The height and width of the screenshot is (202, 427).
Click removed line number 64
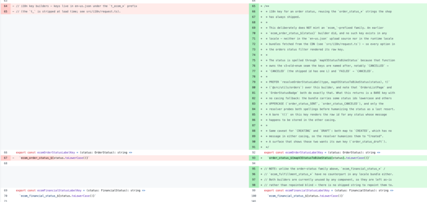(x=5, y=6)
